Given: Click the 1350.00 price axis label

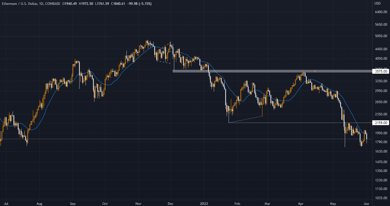Looking at the screenshot, I should point(381,171).
